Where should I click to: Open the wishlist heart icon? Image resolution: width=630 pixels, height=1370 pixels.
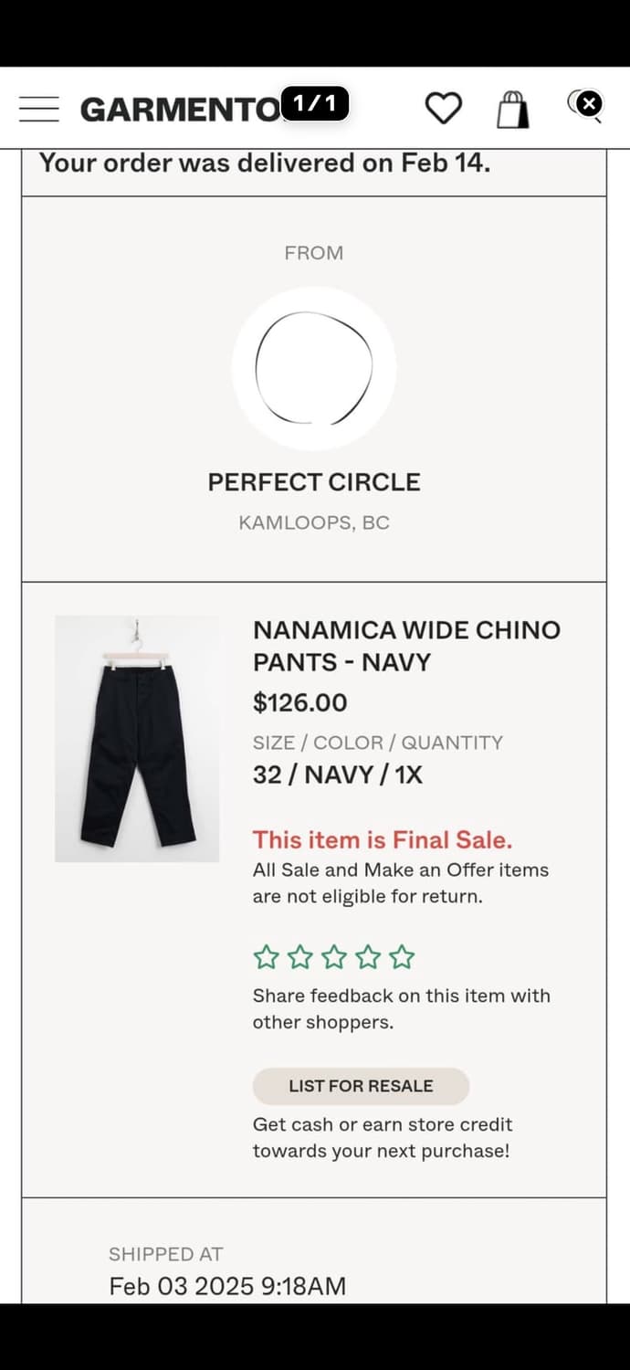[x=444, y=109]
